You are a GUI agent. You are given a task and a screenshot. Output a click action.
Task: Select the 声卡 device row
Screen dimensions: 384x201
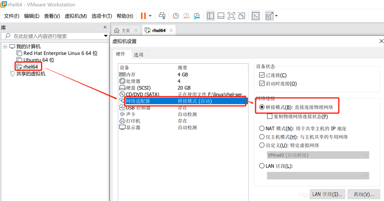pyautogui.click(x=183, y=114)
